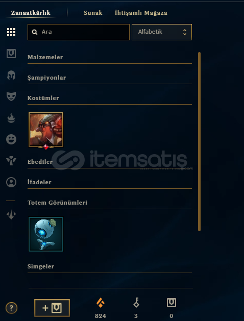
Task: Select the all-items grid filter icon
Action: [x=11, y=32]
